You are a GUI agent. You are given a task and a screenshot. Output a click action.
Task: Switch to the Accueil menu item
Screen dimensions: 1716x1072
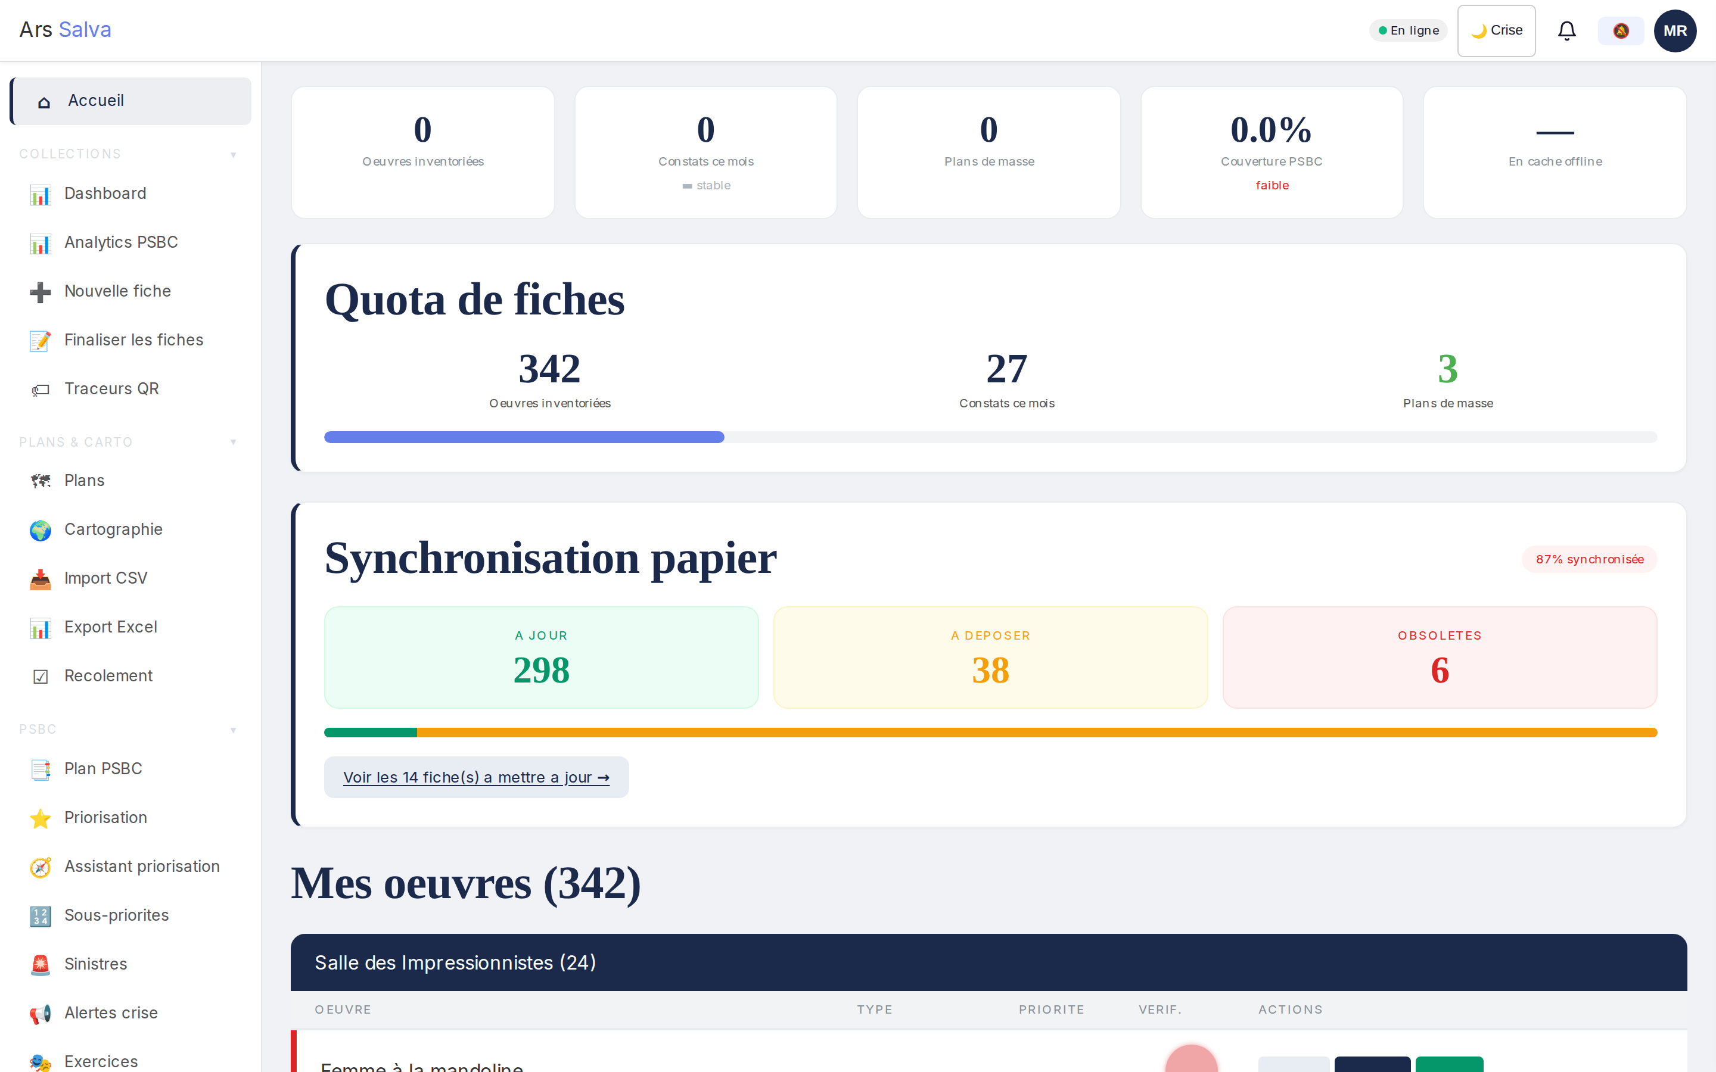tap(96, 100)
